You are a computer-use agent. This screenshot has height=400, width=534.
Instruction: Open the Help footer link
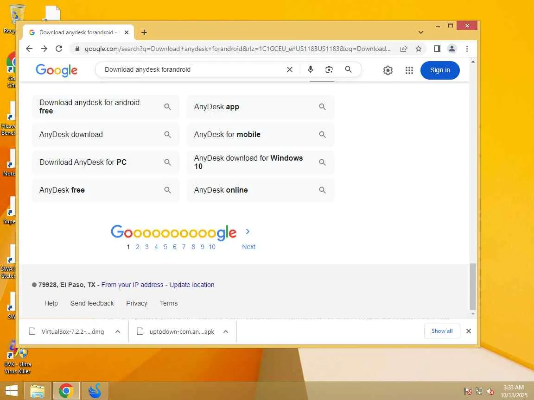51,303
